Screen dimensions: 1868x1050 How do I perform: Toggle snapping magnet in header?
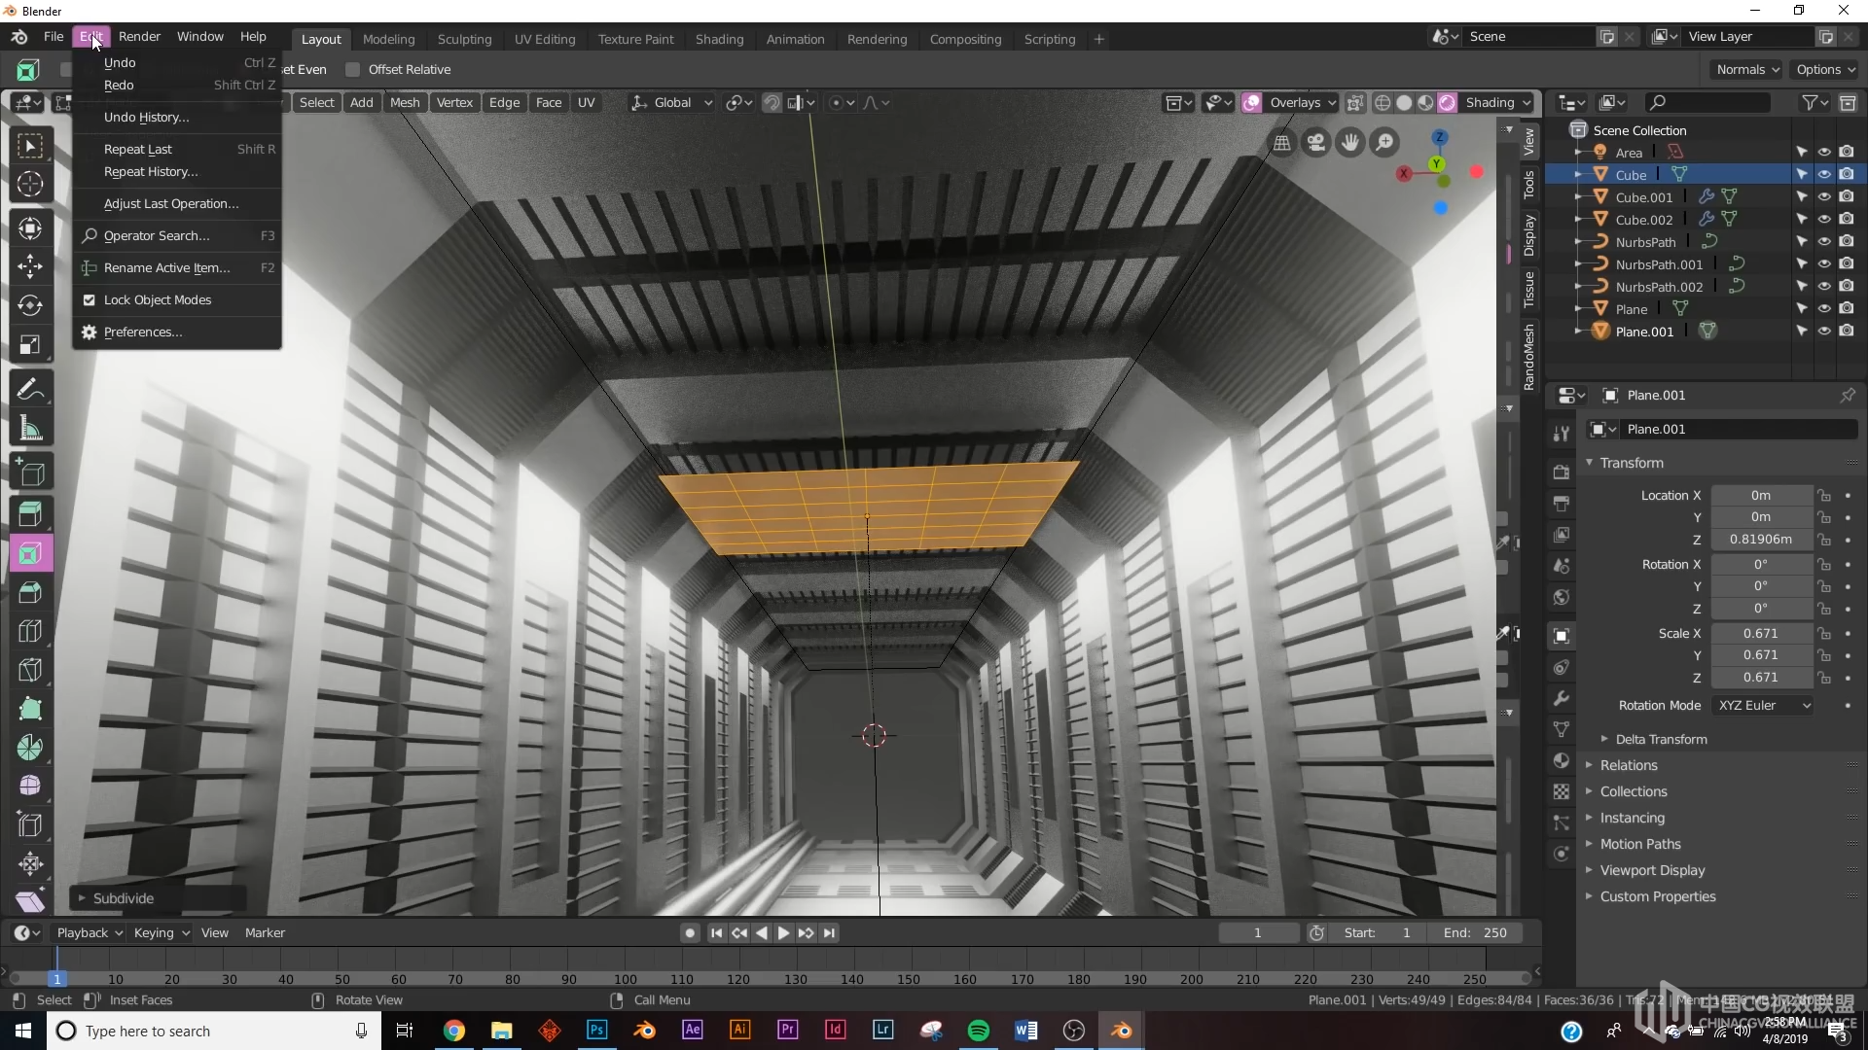[772, 102]
